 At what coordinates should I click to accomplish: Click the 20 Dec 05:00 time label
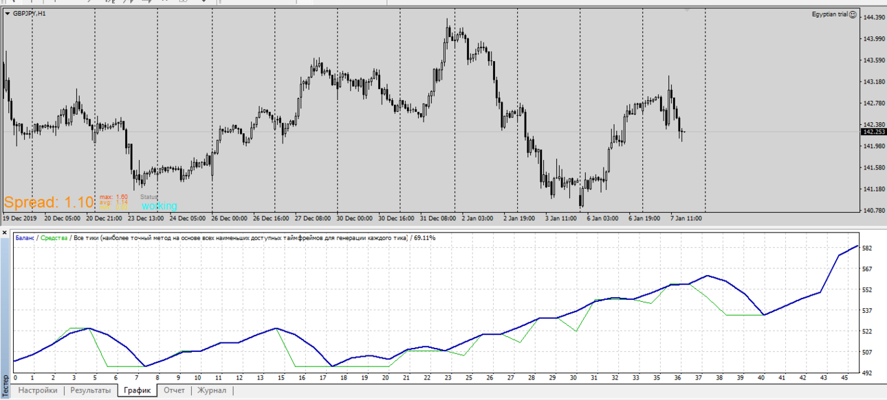coord(62,218)
